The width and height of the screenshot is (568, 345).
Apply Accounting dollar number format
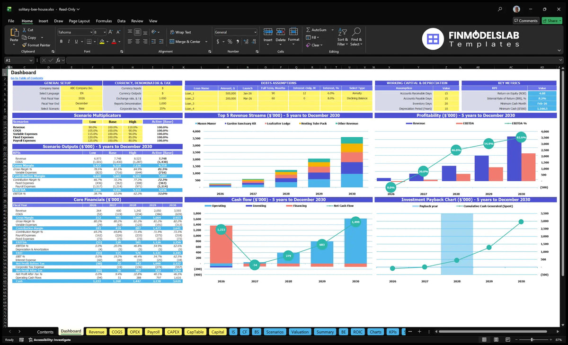[x=219, y=42]
